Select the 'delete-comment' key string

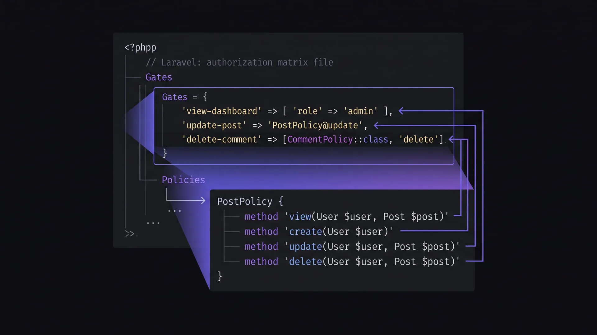coord(222,140)
